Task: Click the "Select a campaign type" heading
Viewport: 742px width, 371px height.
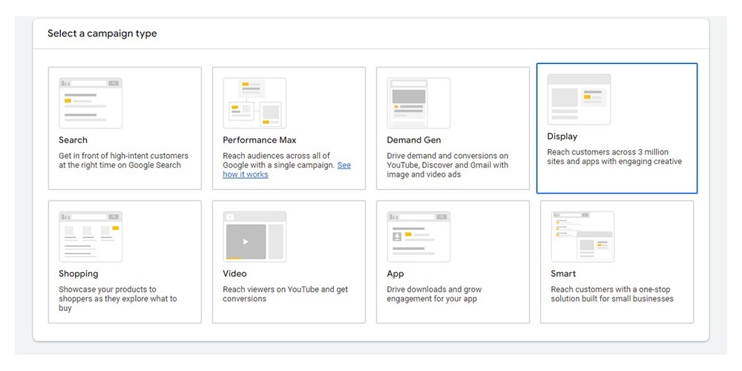Action: [x=102, y=33]
